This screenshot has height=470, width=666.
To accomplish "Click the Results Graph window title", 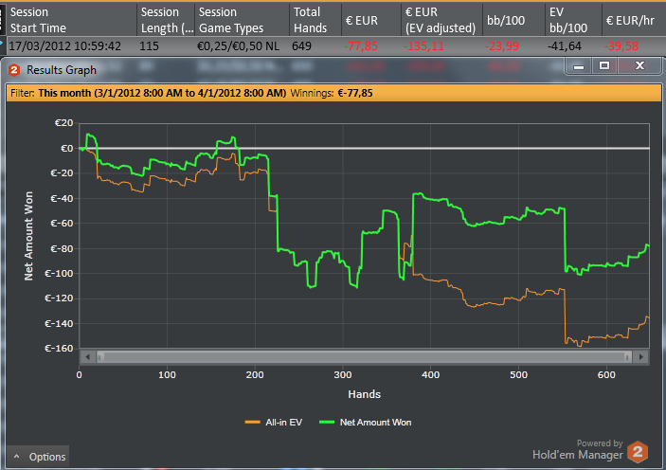I will (62, 70).
